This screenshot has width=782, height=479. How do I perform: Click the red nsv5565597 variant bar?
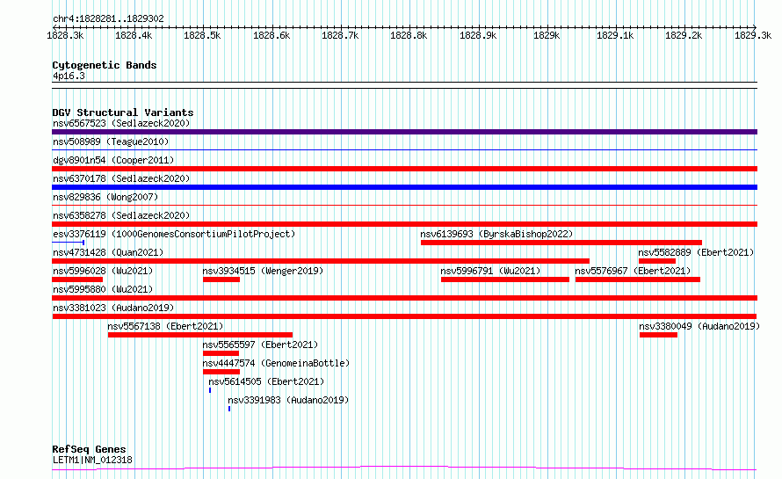[221, 353]
